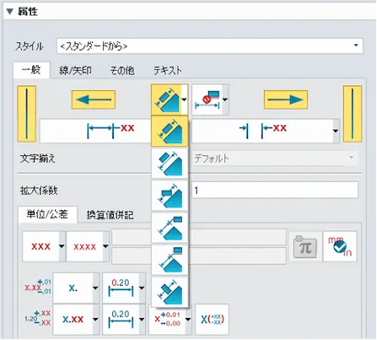Viewport: 377px width, 340px height.
Task: Select second text alignment option in the open list
Action: (x=170, y=164)
